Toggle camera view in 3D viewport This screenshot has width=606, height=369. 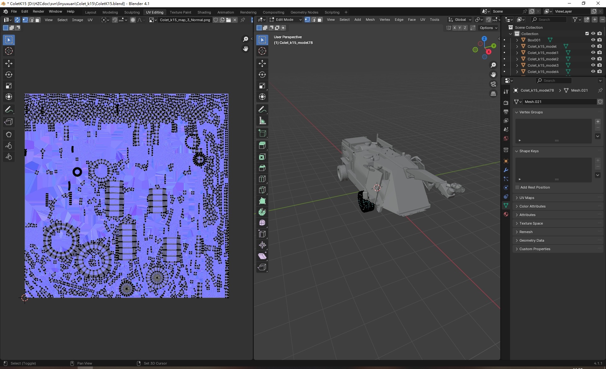(x=493, y=84)
